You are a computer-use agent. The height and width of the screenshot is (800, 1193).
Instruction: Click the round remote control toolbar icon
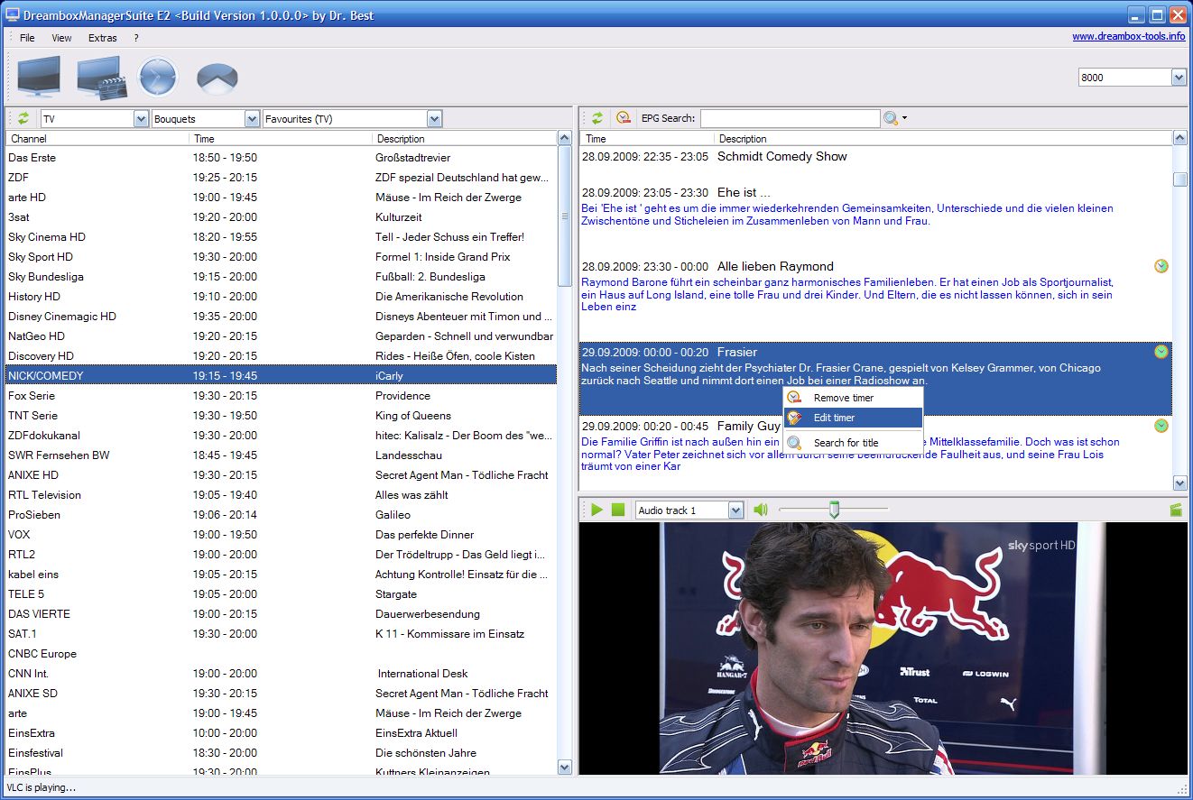coord(217,78)
